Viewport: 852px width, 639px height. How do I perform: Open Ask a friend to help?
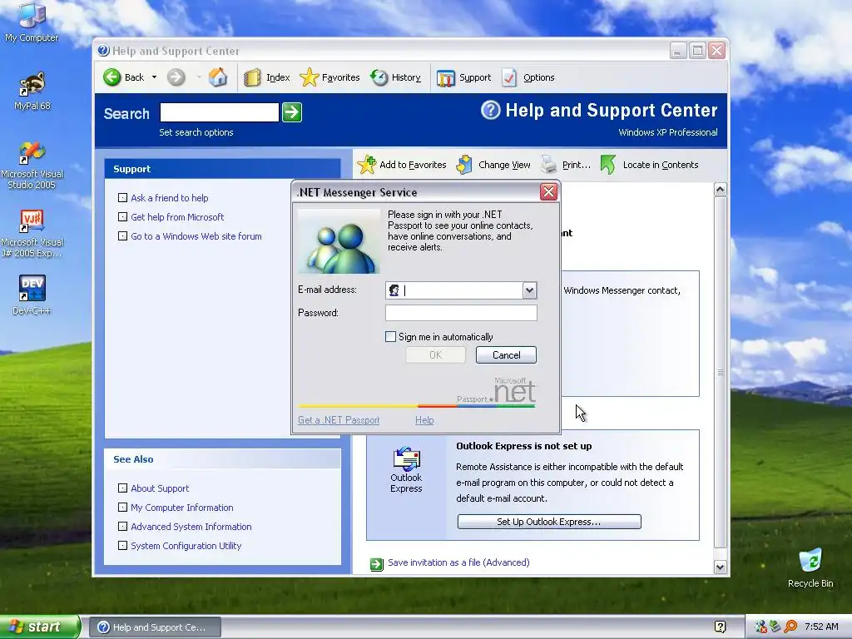(x=170, y=198)
